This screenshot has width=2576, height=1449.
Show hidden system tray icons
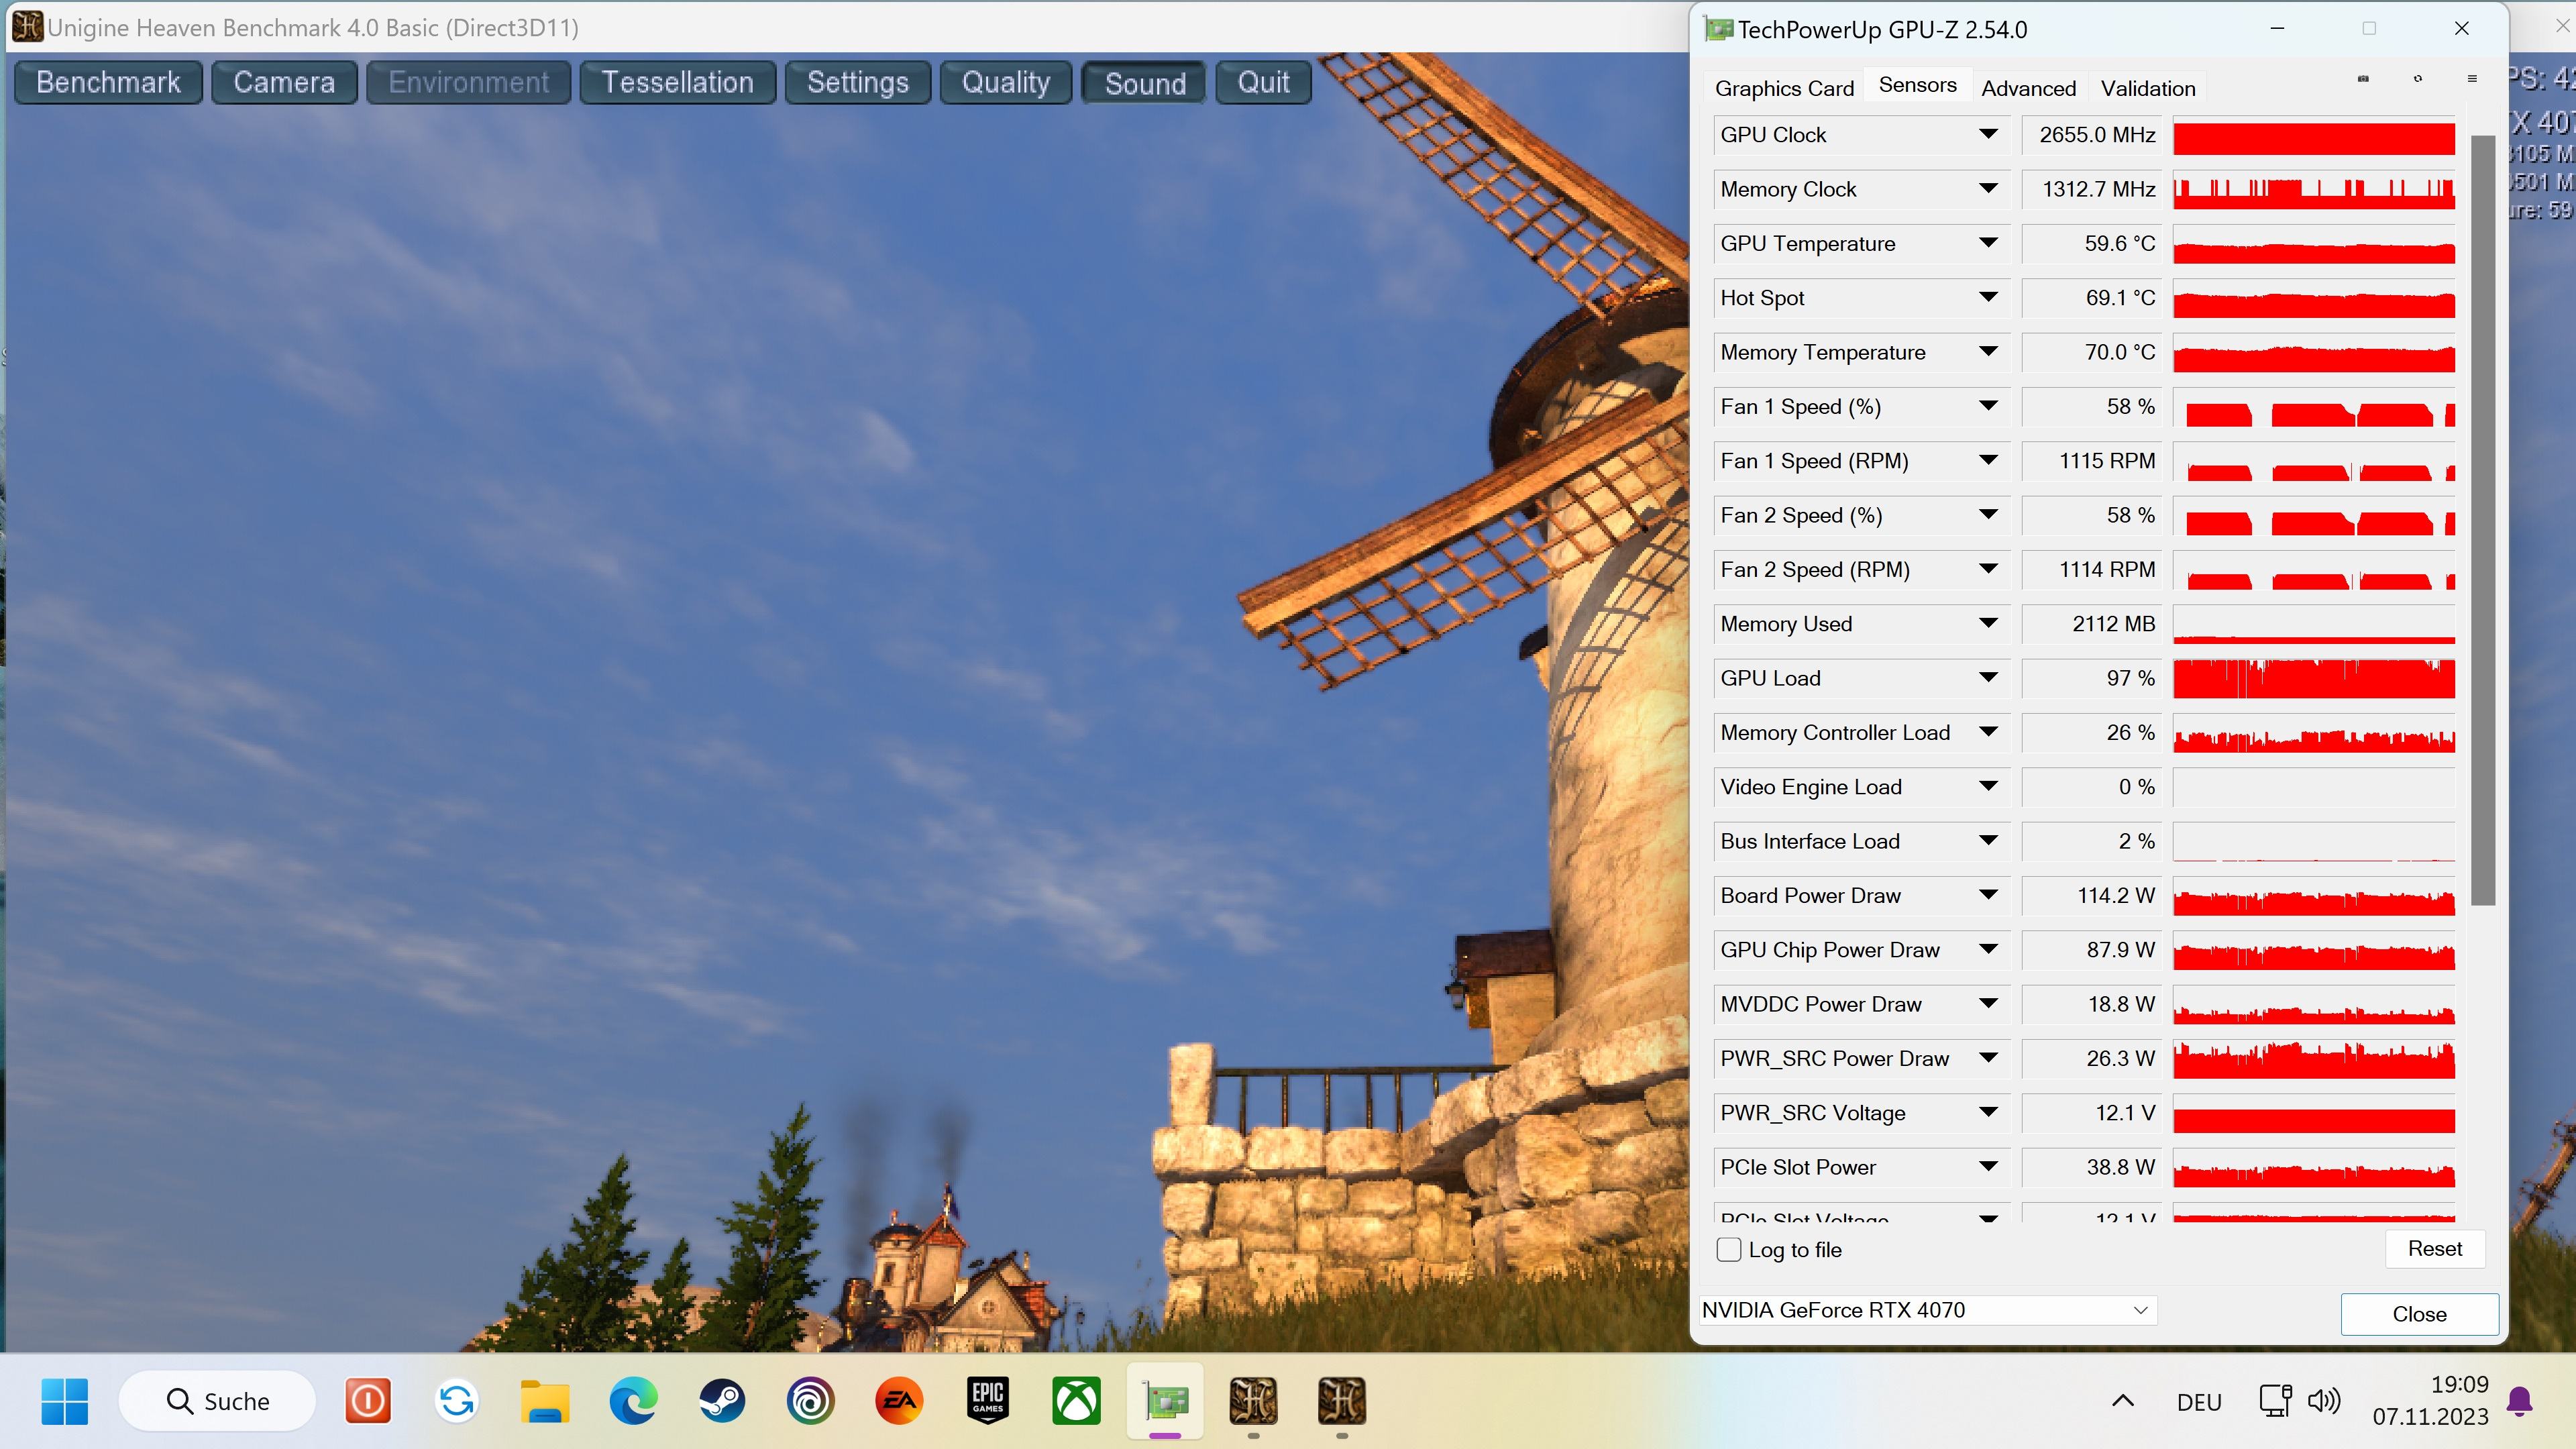(x=2123, y=1401)
